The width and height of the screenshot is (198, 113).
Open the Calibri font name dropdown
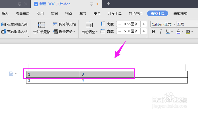[x=174, y=24]
